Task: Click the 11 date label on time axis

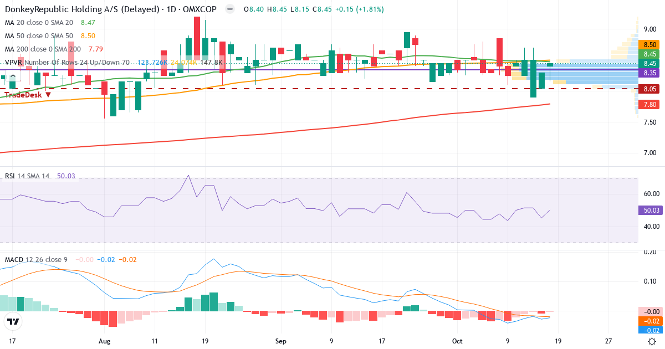Action: (154, 341)
